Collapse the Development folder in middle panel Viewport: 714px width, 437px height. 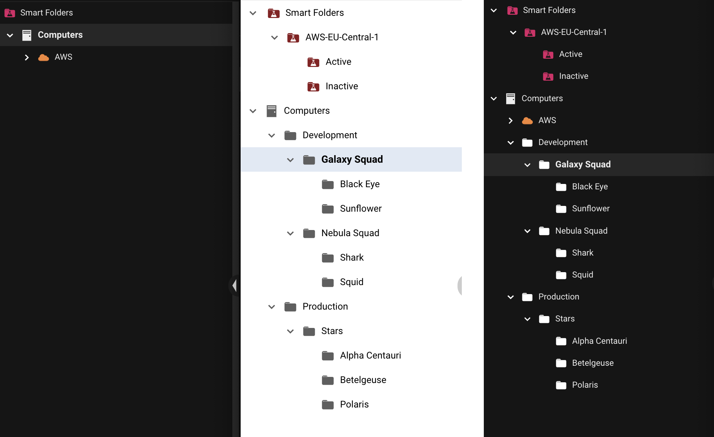[272, 135]
